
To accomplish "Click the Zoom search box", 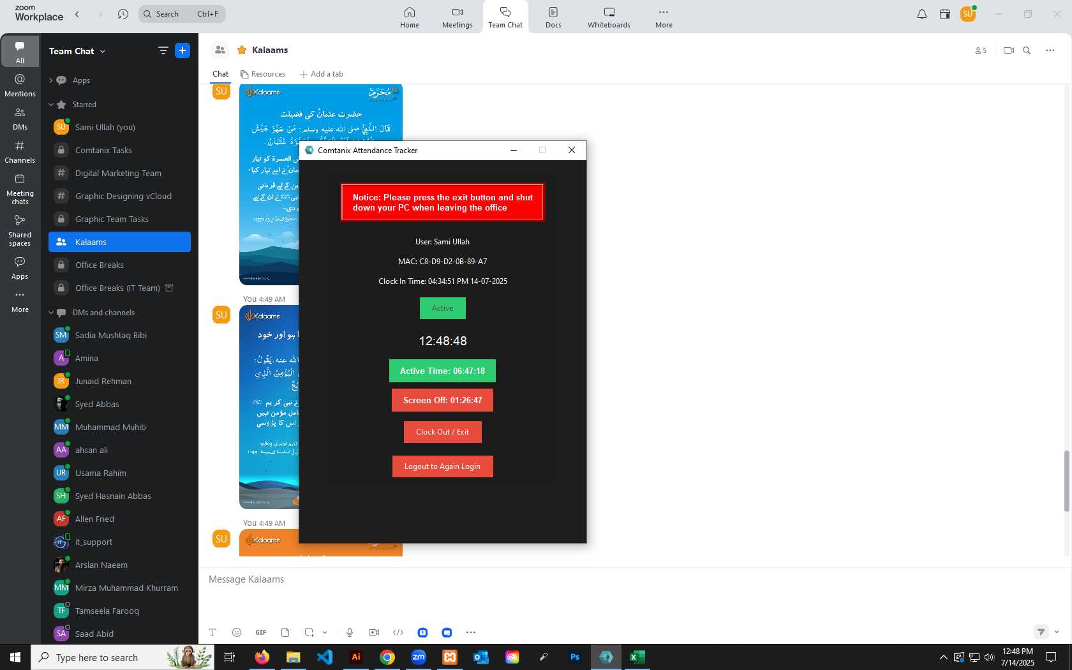I will click(182, 14).
